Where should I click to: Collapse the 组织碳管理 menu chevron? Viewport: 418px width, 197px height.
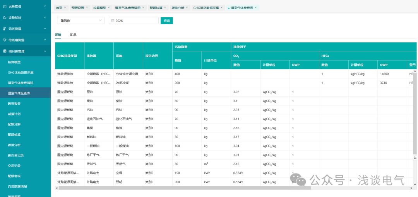coord(45,51)
